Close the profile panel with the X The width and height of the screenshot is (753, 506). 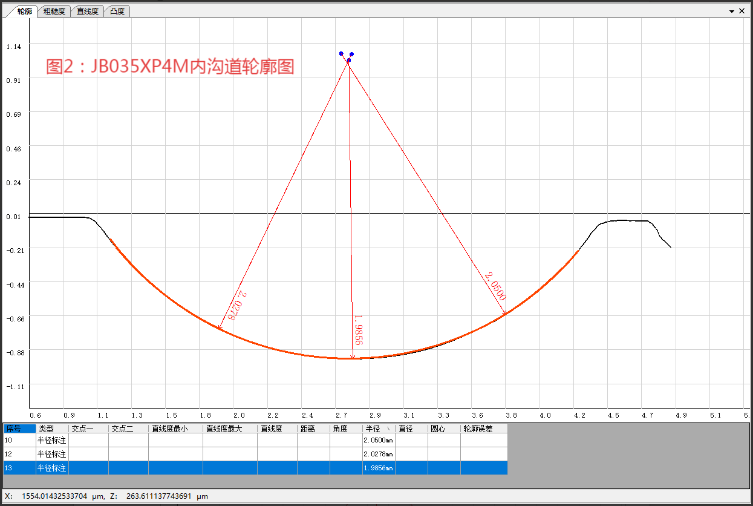[x=742, y=11]
